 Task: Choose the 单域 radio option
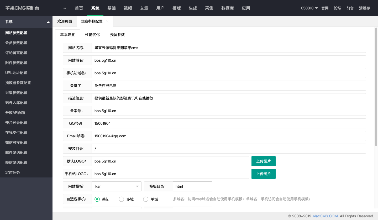point(146,199)
